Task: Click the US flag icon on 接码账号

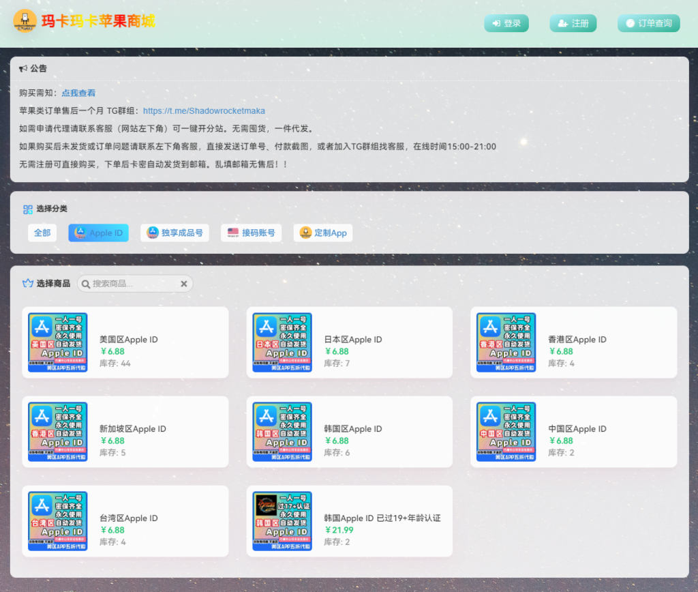Action: [x=233, y=233]
